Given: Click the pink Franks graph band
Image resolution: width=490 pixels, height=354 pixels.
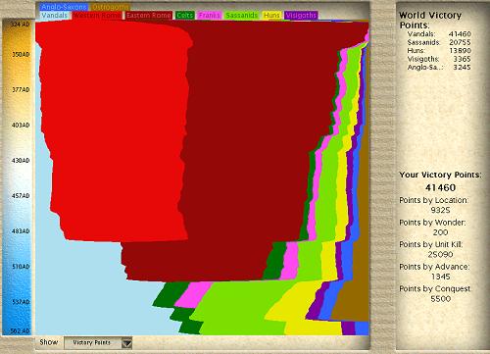Looking at the screenshot, I should coord(193,294).
